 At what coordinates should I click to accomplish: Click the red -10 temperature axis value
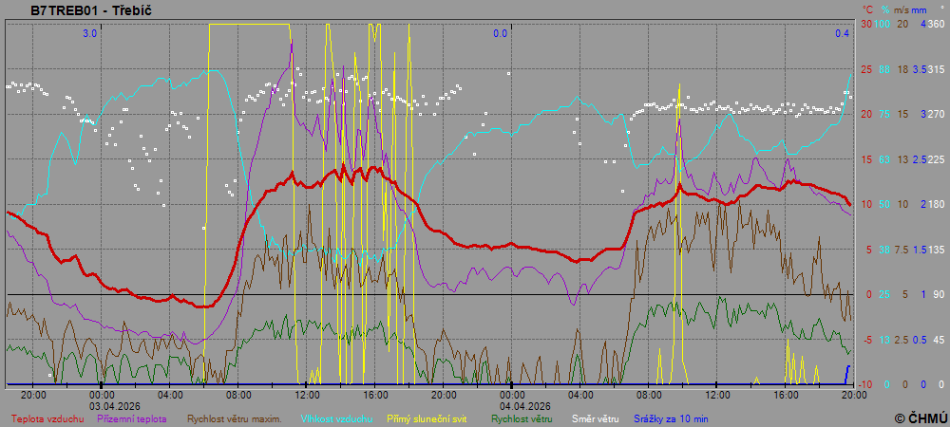click(865, 384)
